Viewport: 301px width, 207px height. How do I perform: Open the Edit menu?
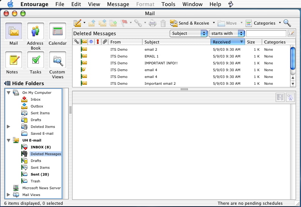[x=76, y=4]
